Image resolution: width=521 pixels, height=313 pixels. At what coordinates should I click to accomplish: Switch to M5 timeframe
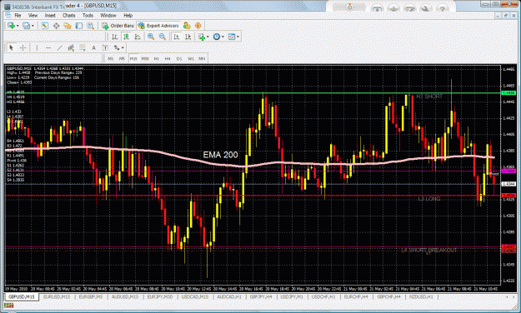122,58
